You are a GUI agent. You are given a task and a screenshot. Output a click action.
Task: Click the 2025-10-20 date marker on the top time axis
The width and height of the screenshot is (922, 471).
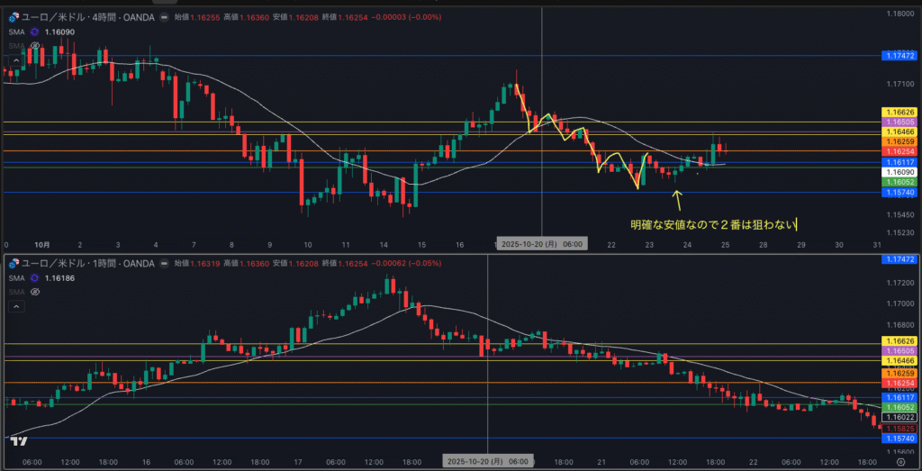(542, 244)
